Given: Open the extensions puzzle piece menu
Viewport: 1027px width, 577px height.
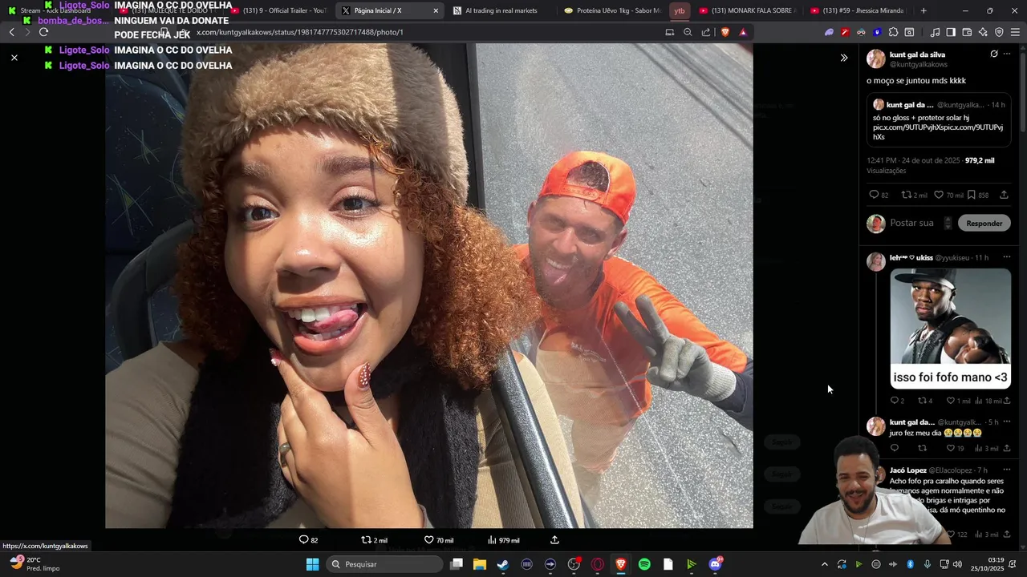Looking at the screenshot, I should coord(893,32).
